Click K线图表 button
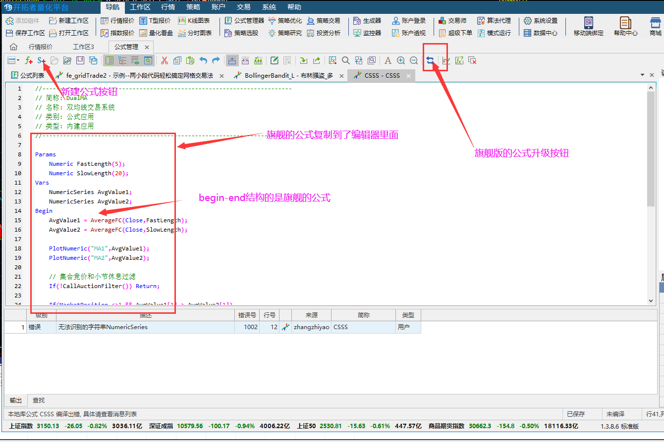664x442 pixels. [x=194, y=20]
